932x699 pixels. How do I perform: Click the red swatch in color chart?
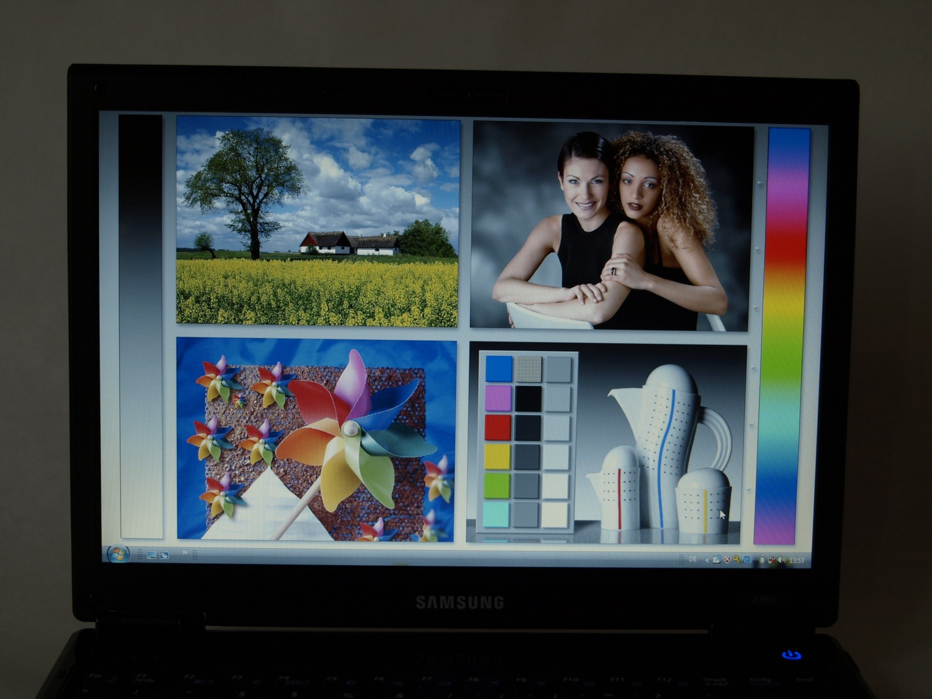click(x=497, y=427)
